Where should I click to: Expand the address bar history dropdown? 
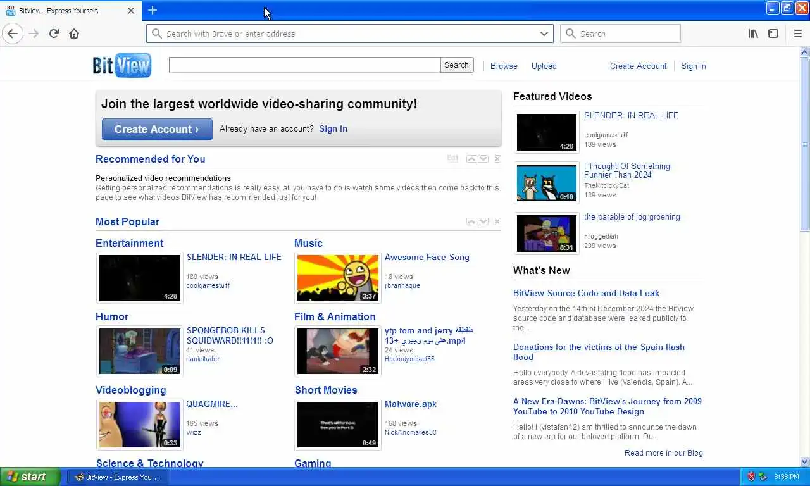point(544,34)
